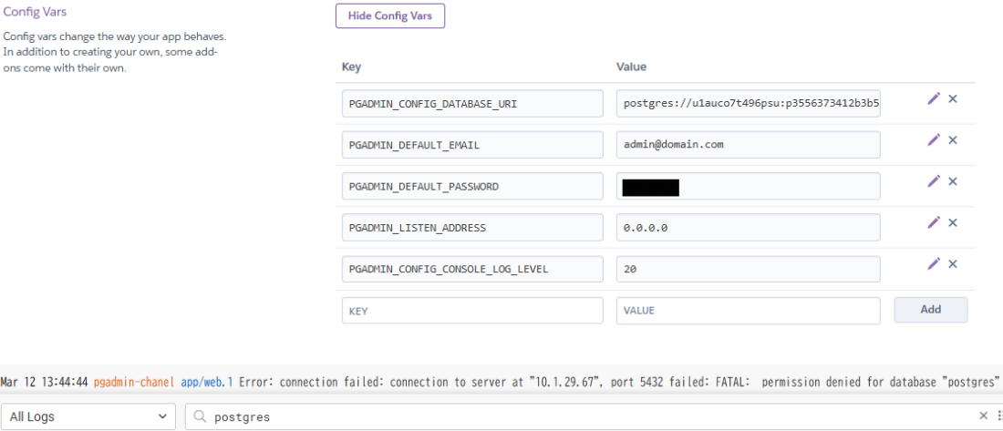Remove the PGADMIN_DEFAULT_EMAIL variable

coord(953,139)
